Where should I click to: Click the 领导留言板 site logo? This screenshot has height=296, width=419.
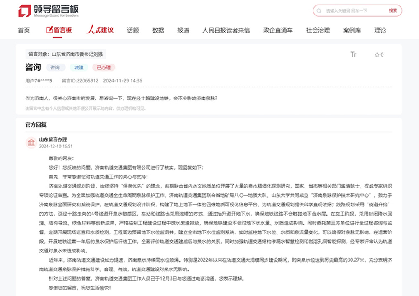(49, 10)
